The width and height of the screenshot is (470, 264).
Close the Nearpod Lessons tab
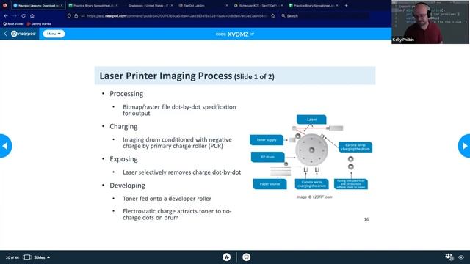(62, 5)
